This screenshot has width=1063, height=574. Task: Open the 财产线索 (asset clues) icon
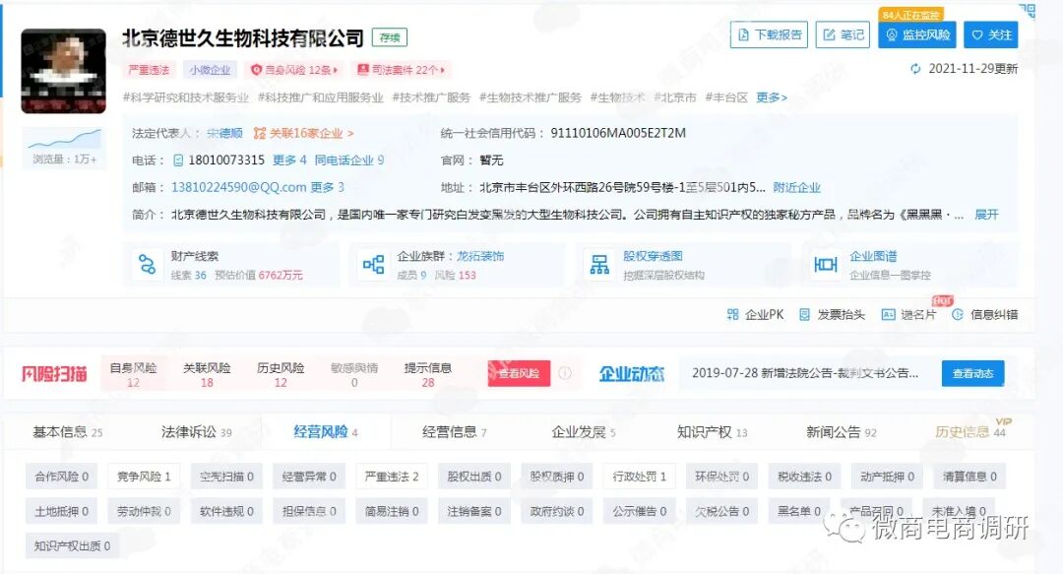[146, 265]
